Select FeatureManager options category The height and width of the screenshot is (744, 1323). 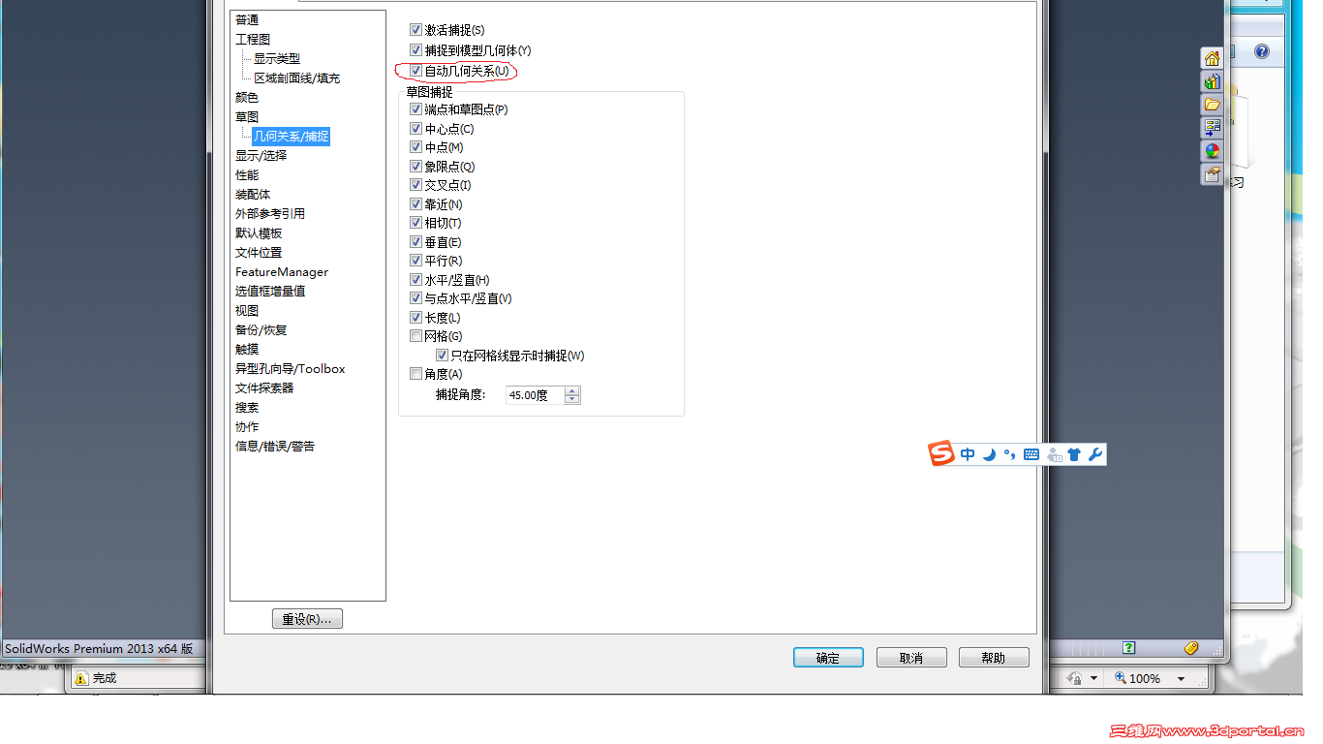point(282,272)
